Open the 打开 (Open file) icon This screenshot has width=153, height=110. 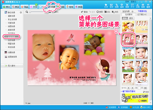[x=106, y=6]
